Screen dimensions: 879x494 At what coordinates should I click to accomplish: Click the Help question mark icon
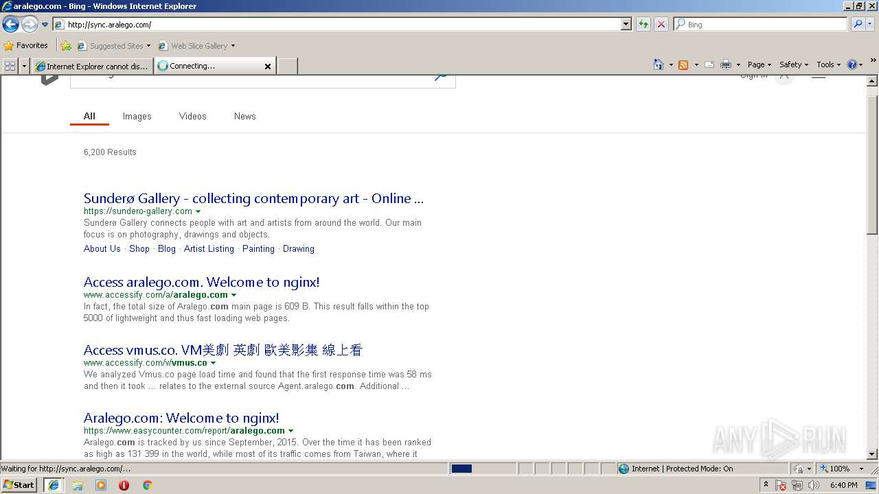[x=852, y=64]
